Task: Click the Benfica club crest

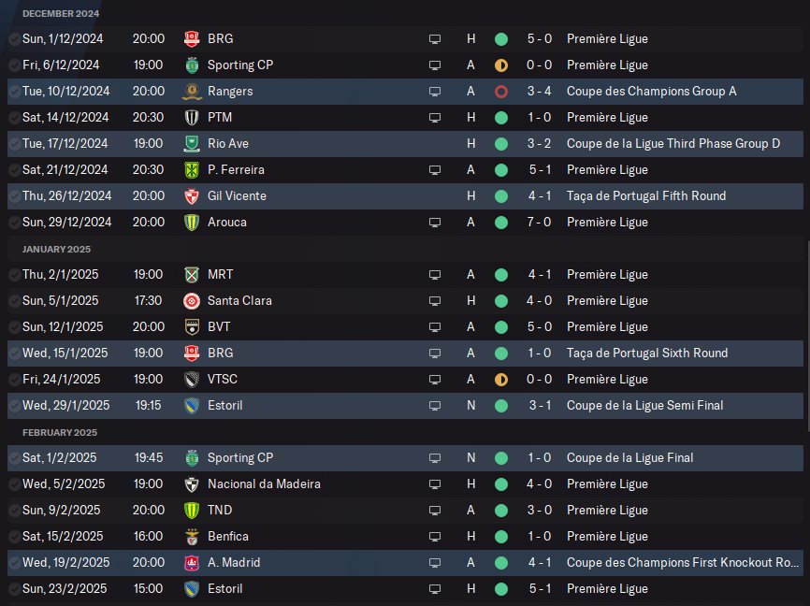Action: (191, 537)
